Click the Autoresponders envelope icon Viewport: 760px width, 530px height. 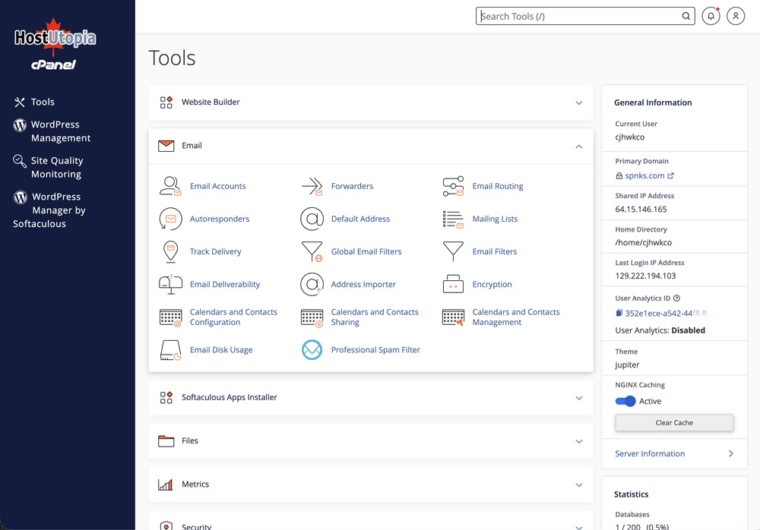[170, 219]
